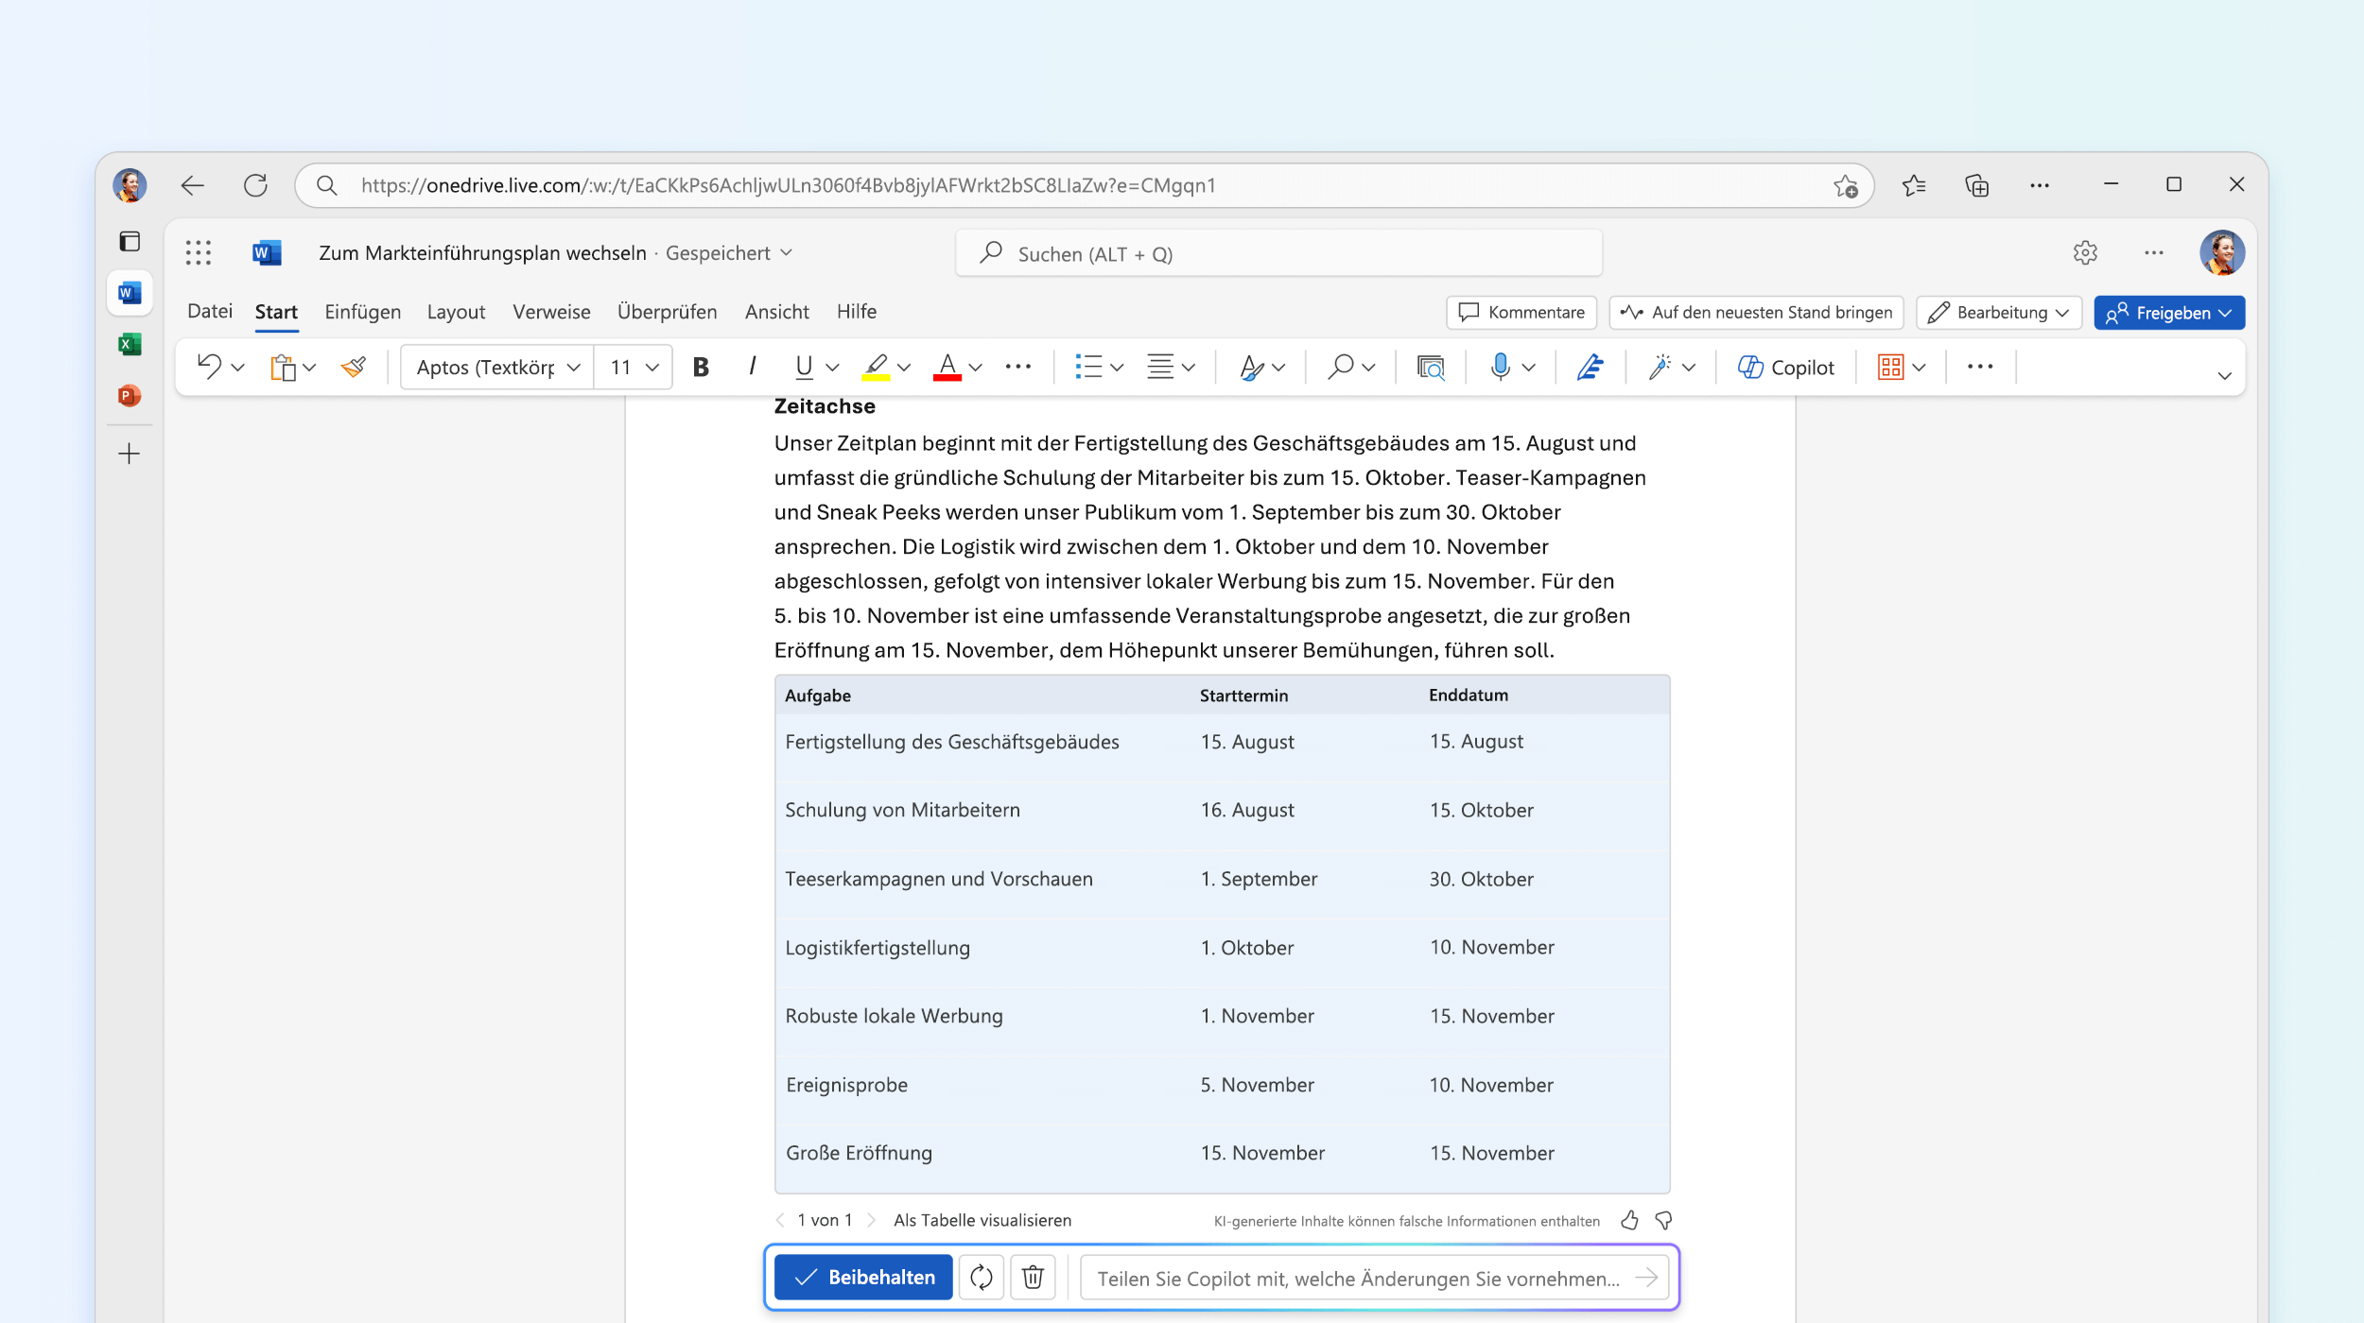Start Dictate with microphone icon
Image resolution: width=2364 pixels, height=1323 pixels.
[1500, 367]
